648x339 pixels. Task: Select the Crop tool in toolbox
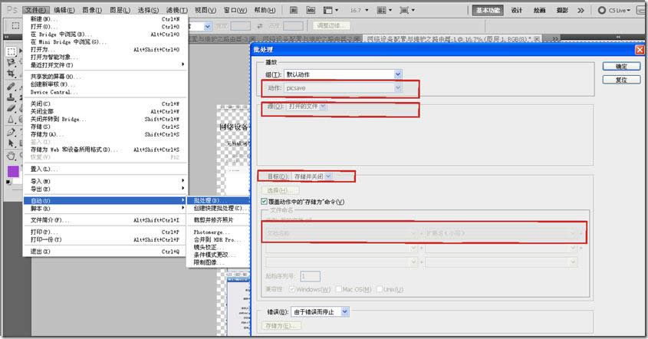pos(12,75)
